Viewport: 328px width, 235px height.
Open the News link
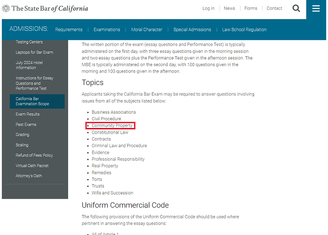229,8
